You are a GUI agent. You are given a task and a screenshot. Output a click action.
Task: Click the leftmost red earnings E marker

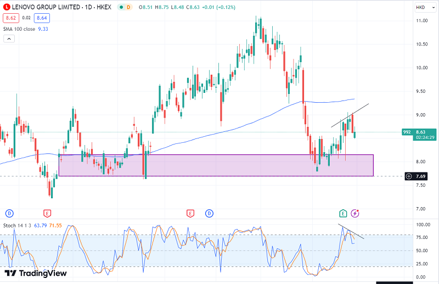pos(47,213)
